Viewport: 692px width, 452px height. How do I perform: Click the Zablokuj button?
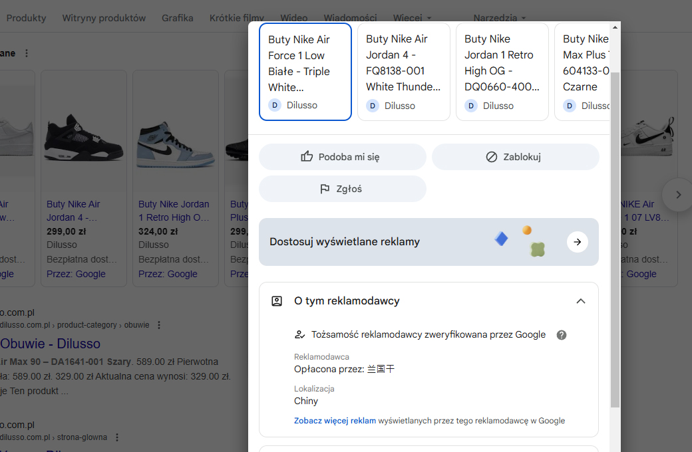(516, 157)
